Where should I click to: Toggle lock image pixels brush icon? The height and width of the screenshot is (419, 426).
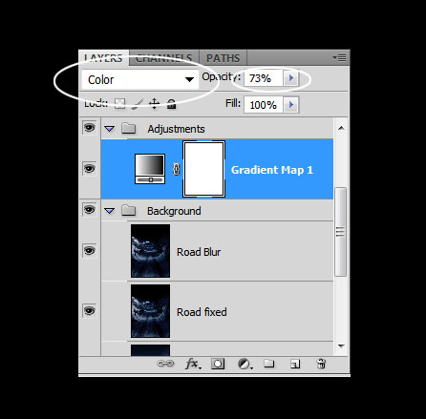coord(138,103)
